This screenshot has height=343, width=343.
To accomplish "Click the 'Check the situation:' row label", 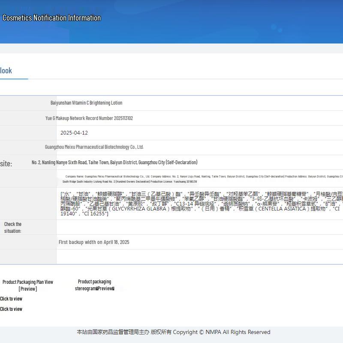I will coord(13,227).
